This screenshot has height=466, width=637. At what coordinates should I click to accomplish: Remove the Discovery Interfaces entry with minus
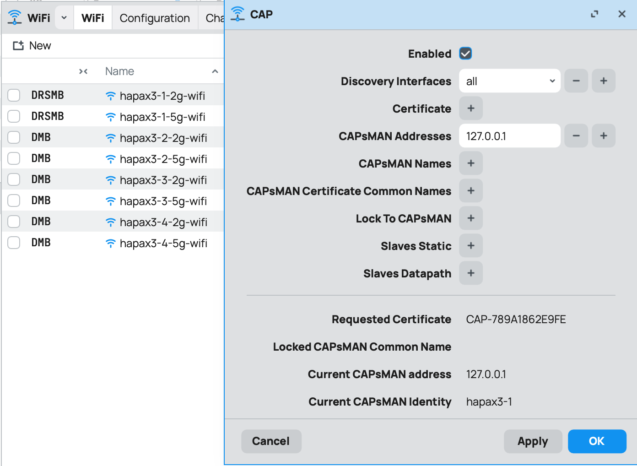pos(576,81)
